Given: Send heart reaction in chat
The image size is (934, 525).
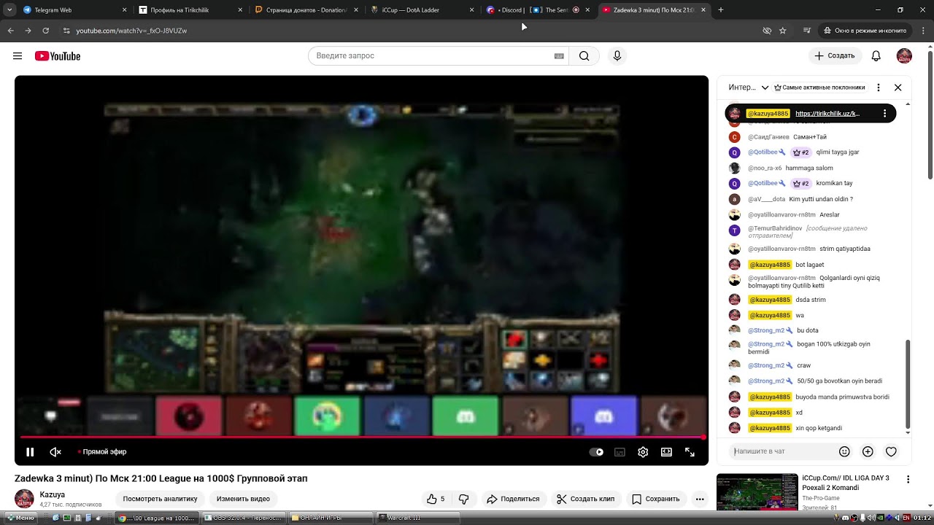Looking at the screenshot, I should point(891,452).
